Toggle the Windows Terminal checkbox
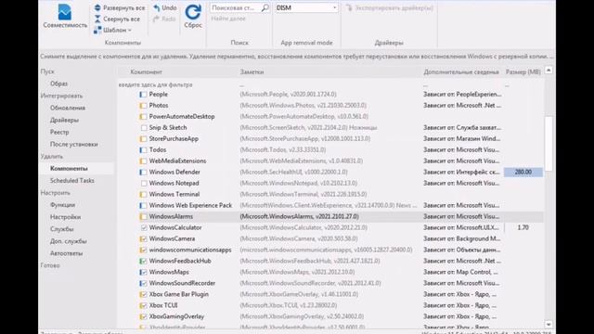594x334 pixels. 143,194
